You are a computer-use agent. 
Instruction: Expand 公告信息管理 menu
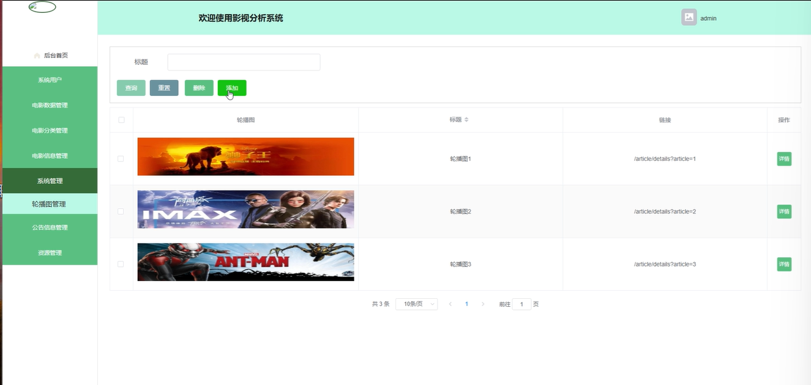(50, 227)
